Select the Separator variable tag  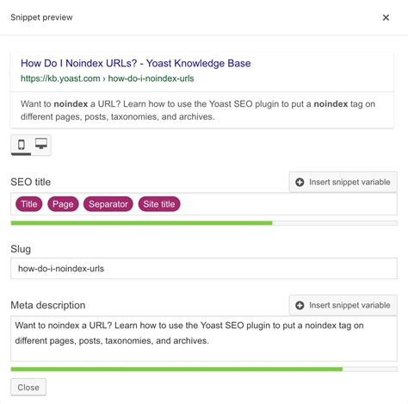(108, 204)
